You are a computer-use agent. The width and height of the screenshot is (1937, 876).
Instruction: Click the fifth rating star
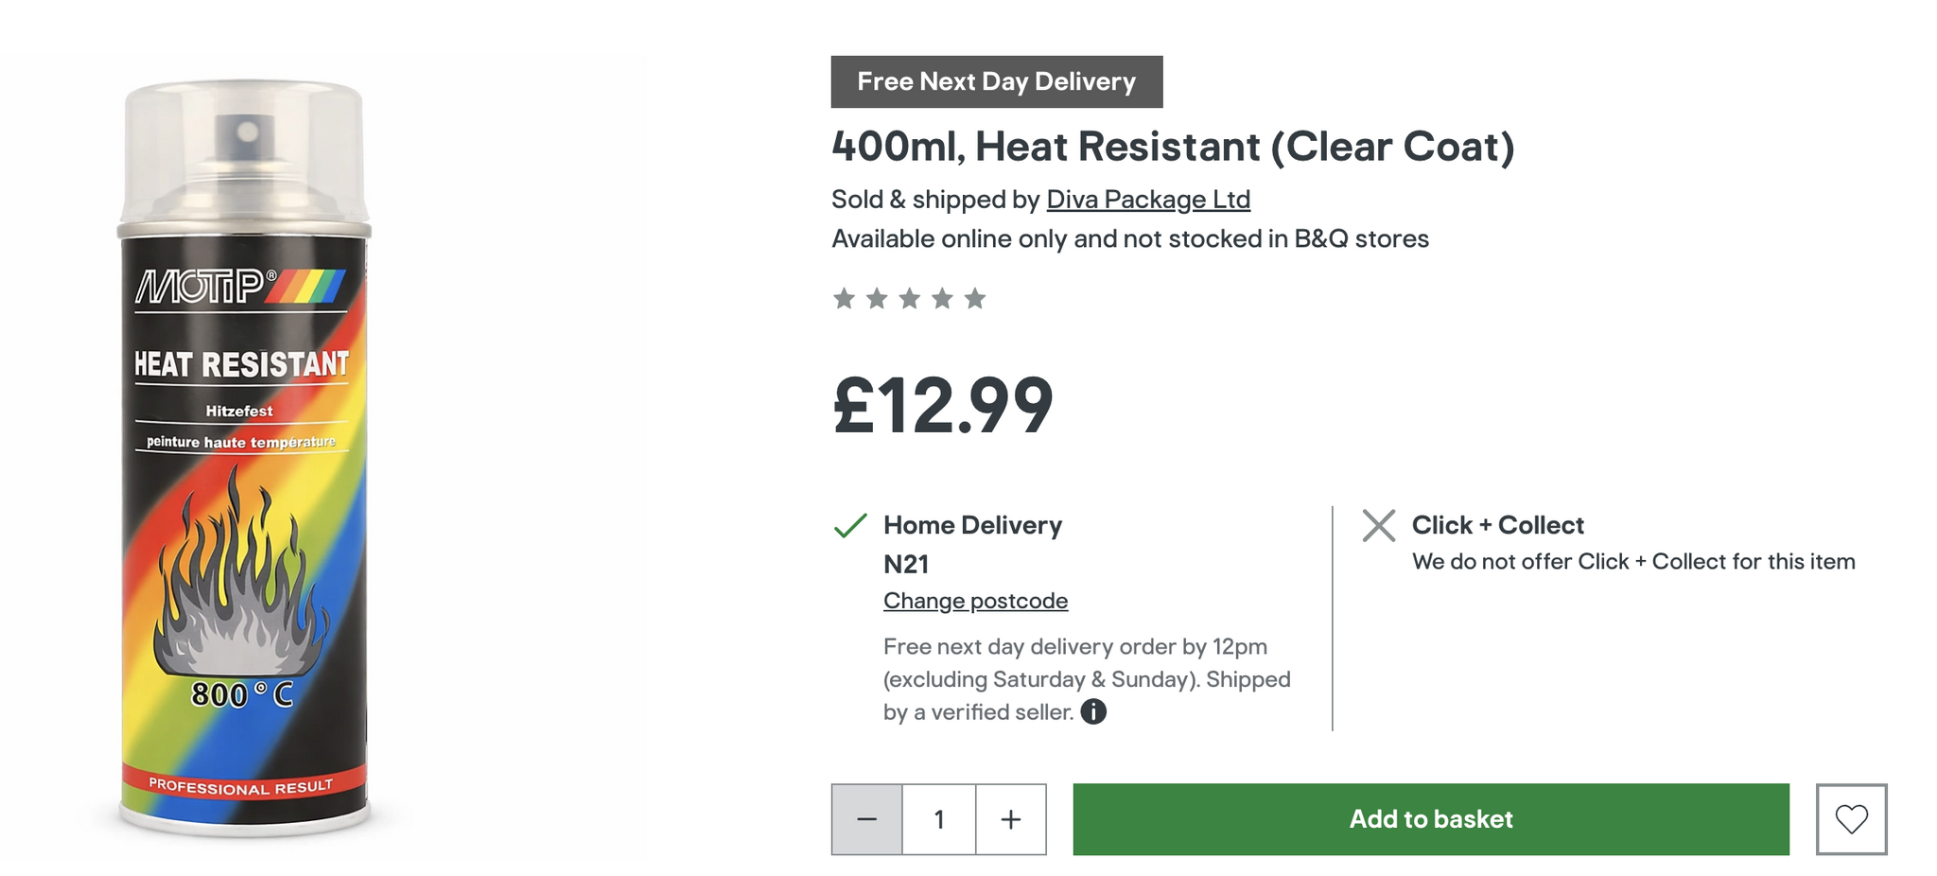point(974,299)
